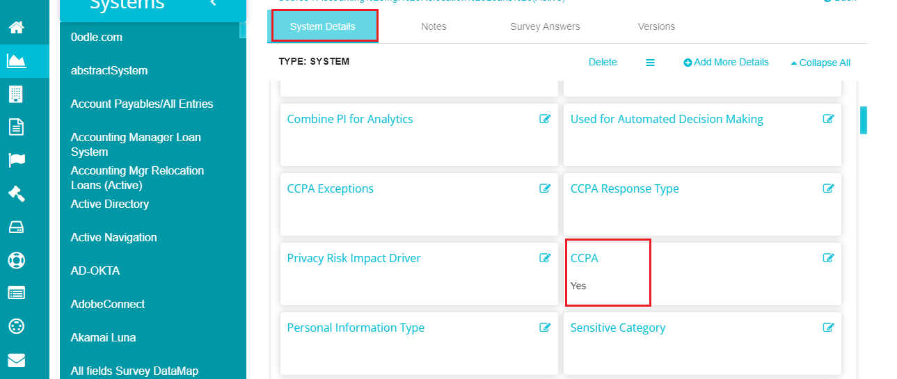The image size is (897, 379).
Task: Switch to the Notes tab
Action: 434,26
